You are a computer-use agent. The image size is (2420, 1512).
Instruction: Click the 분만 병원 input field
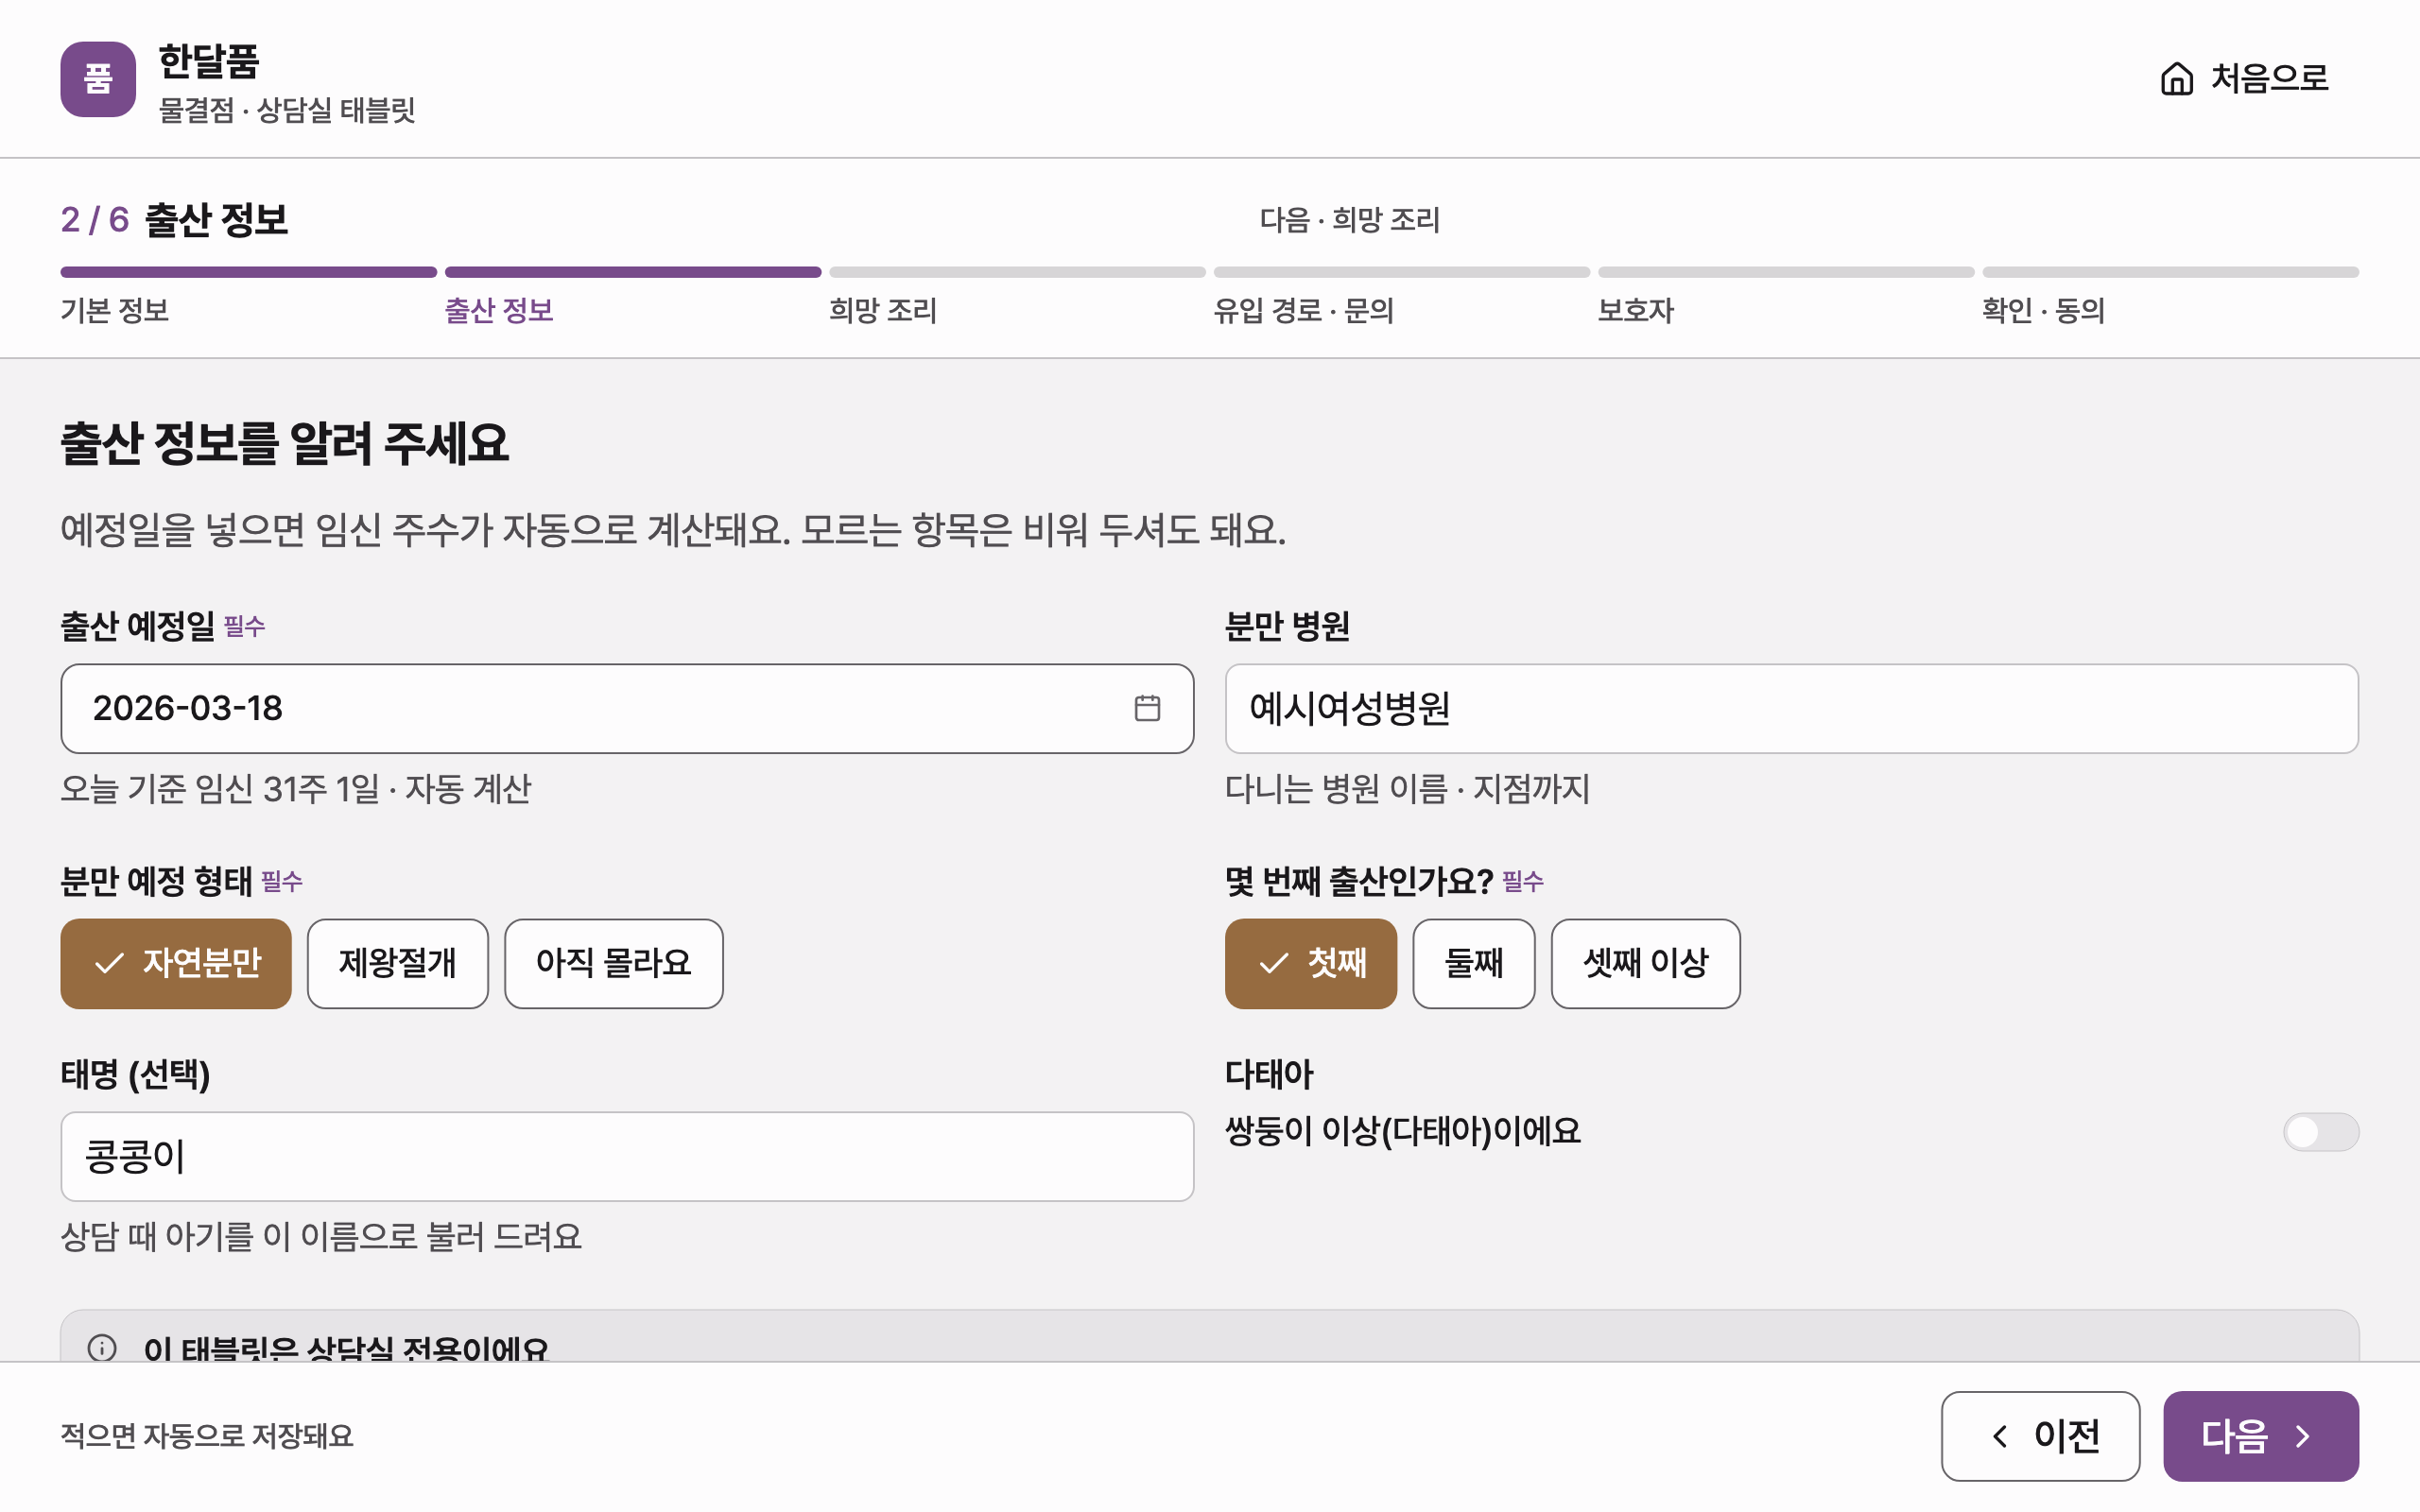pos(1792,708)
